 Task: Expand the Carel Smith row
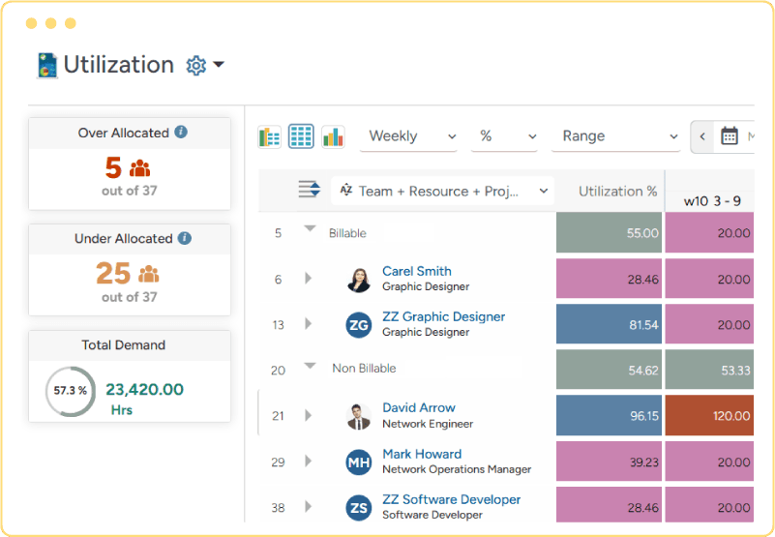pyautogui.click(x=309, y=279)
